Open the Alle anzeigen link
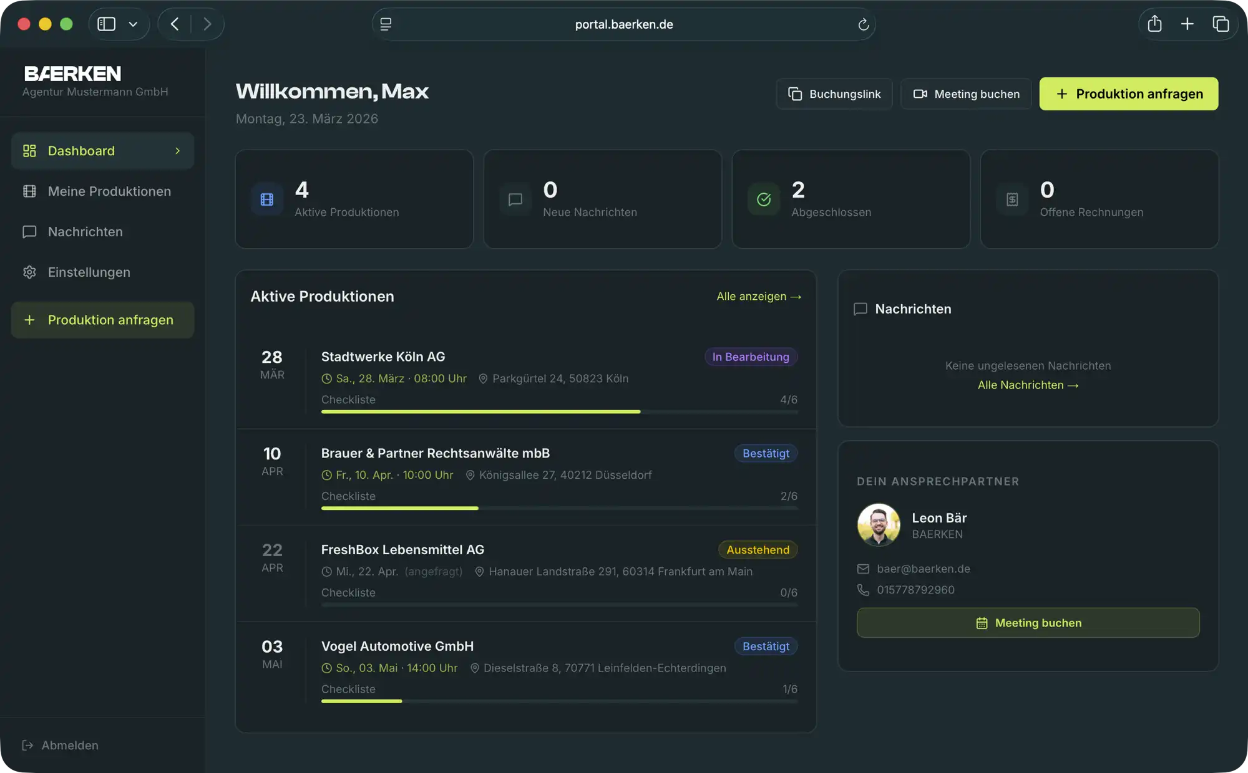This screenshot has width=1248, height=773. (x=758, y=297)
